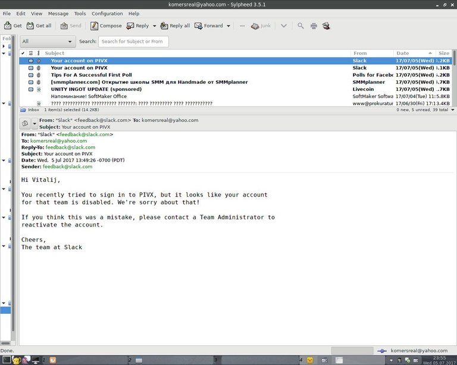Screen dimensions: 457x365
Task: Expand the first collapsed folder tree arrow
Action: tap(4, 46)
